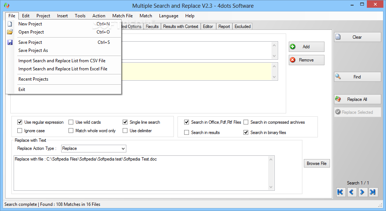Click the Open Project folder icon
This screenshot has width=386, height=211.
(x=10, y=32)
